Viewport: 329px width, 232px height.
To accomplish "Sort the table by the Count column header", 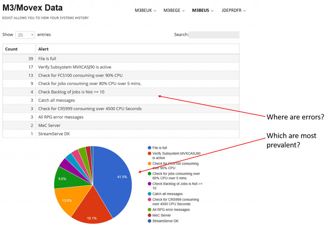I will click(10, 48).
